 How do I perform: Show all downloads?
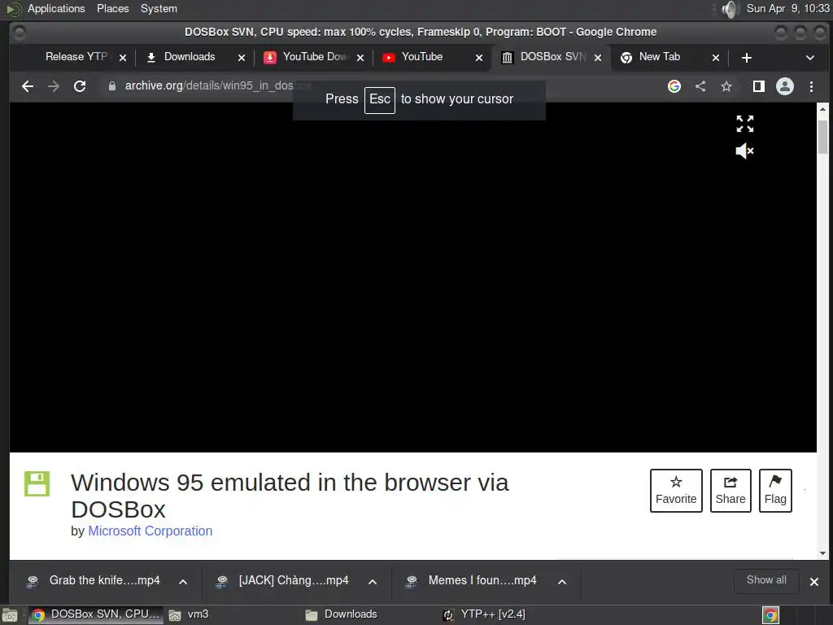coord(766,580)
